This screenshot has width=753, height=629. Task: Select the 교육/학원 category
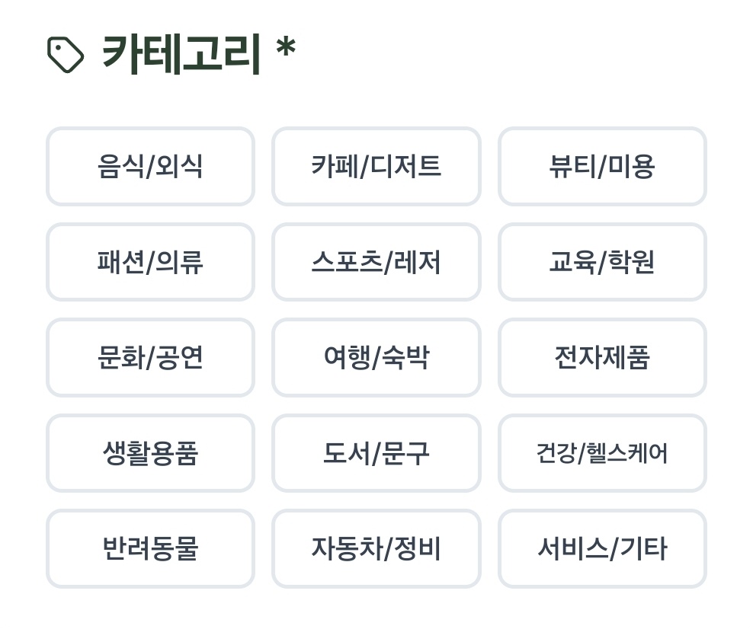(602, 262)
